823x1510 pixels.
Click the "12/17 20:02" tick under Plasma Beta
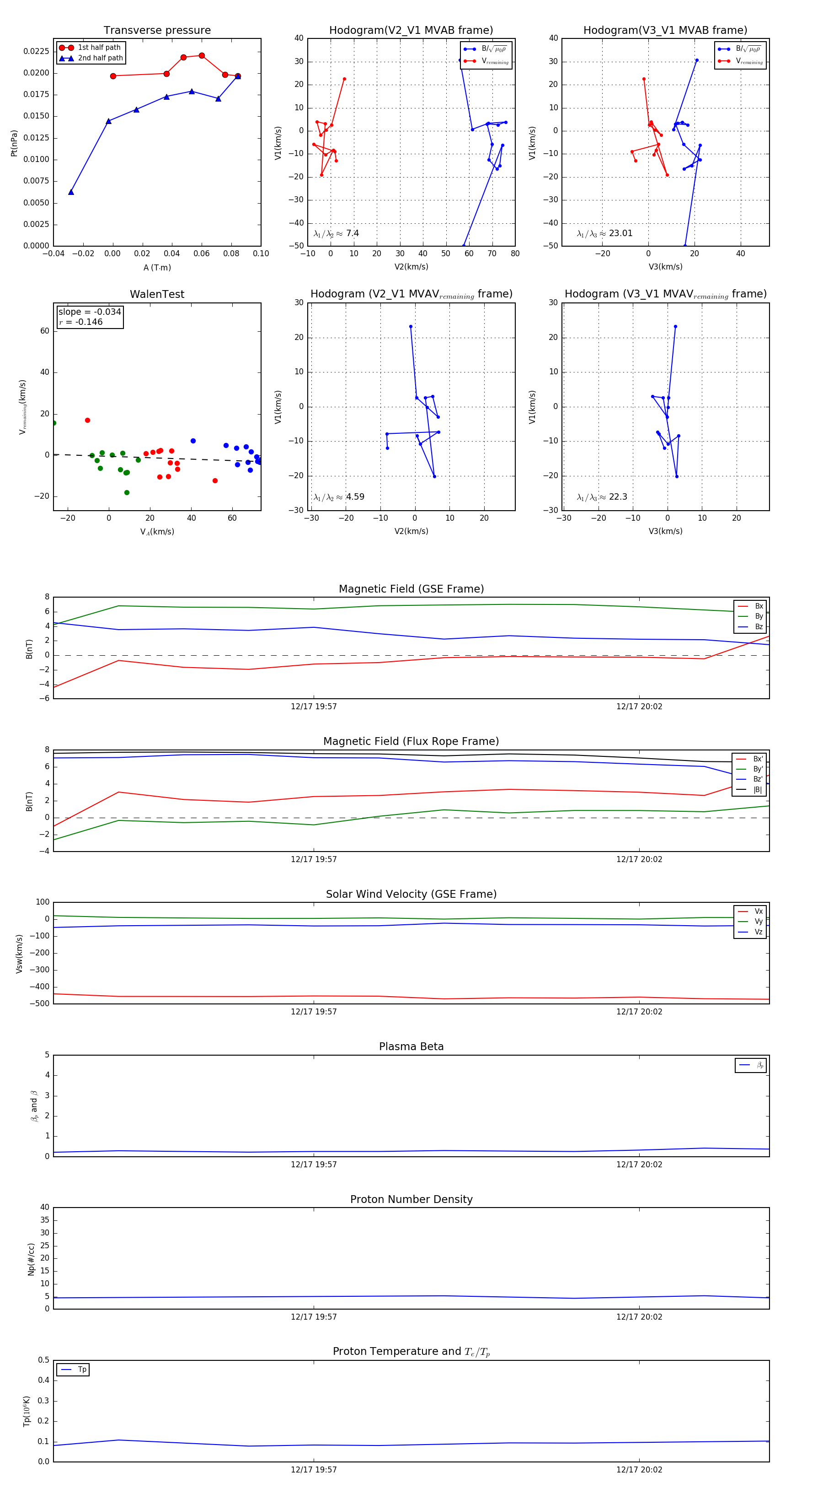pos(639,1164)
